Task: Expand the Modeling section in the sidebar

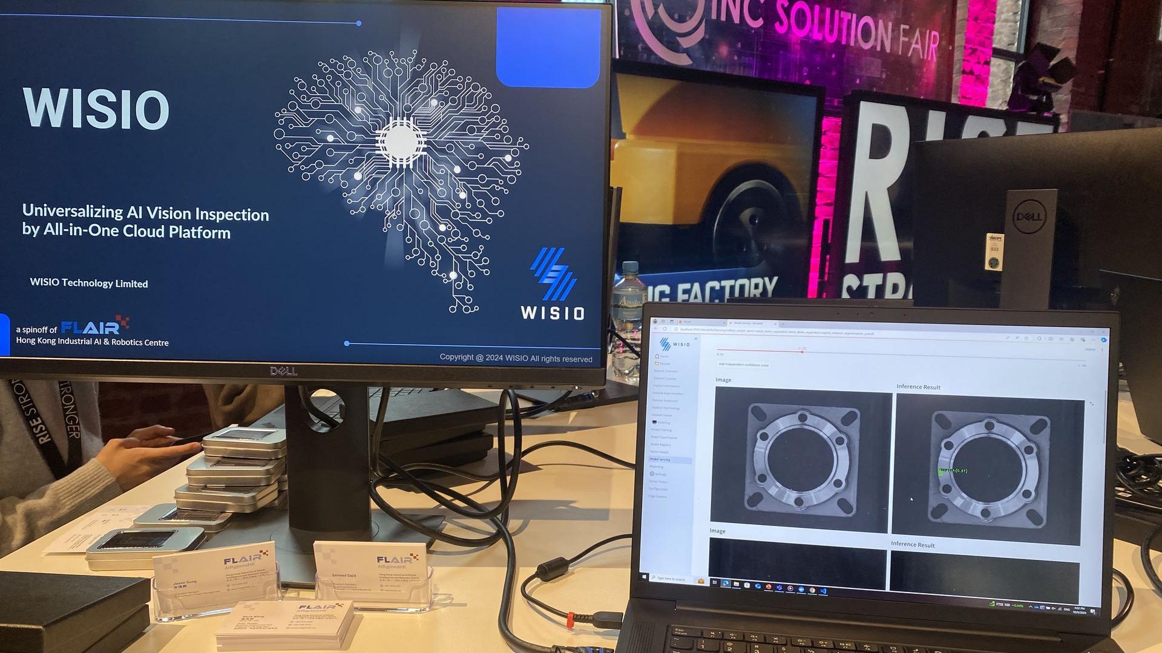Action: point(661,423)
